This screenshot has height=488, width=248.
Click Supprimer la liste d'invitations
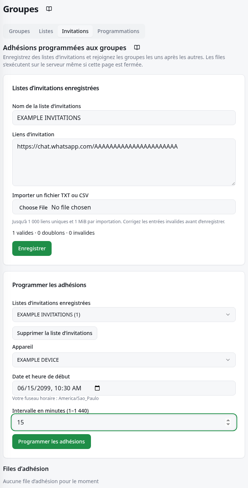(55, 333)
